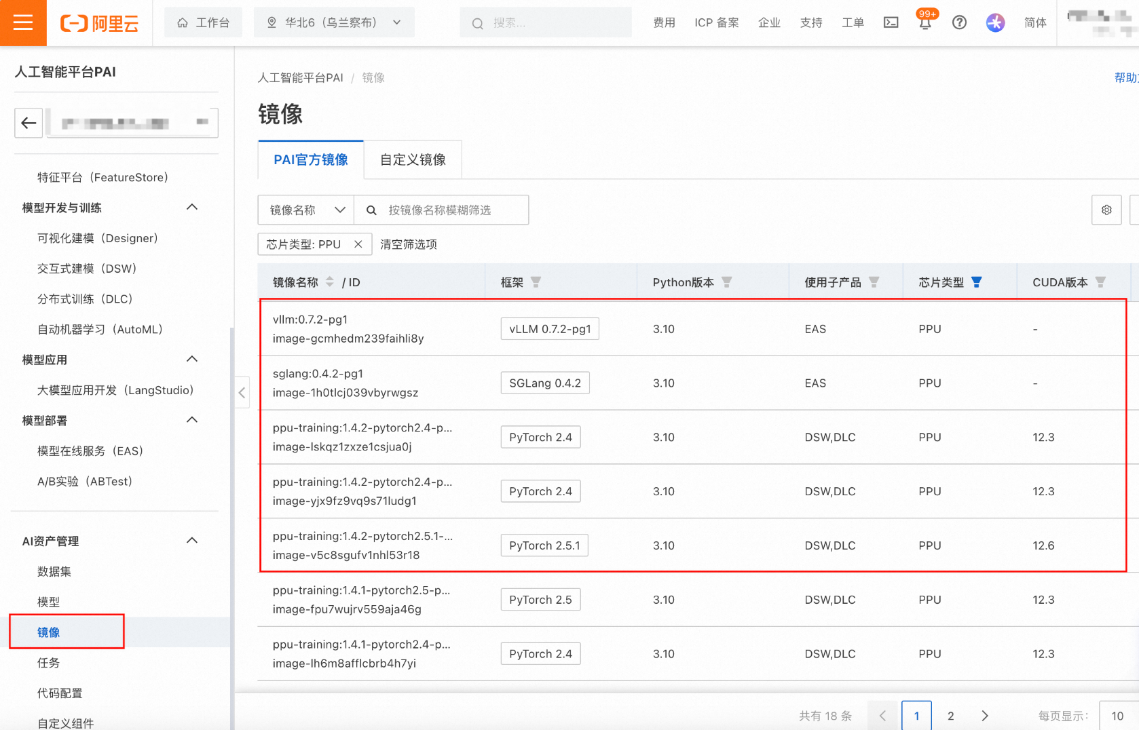Click the Alibaba Cloud logo
Viewport: 1139px width, 730px height.
pos(99,23)
